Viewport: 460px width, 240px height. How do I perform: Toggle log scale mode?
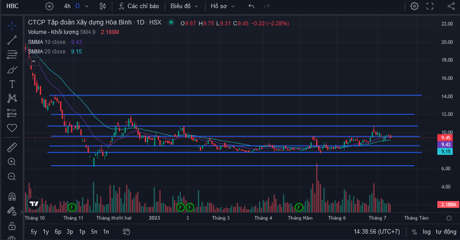(x=426, y=232)
